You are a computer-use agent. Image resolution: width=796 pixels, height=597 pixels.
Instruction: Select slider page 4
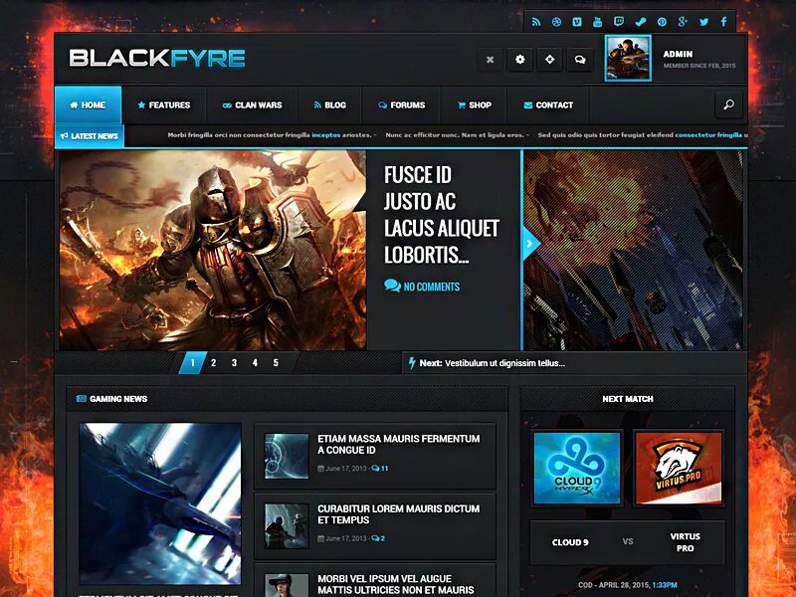pos(255,363)
